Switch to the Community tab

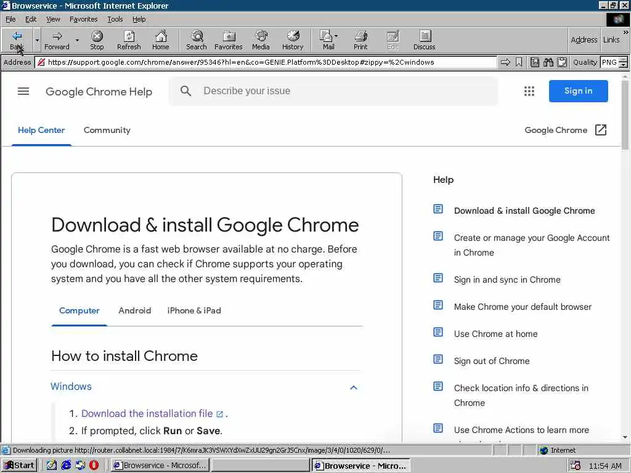pos(107,131)
